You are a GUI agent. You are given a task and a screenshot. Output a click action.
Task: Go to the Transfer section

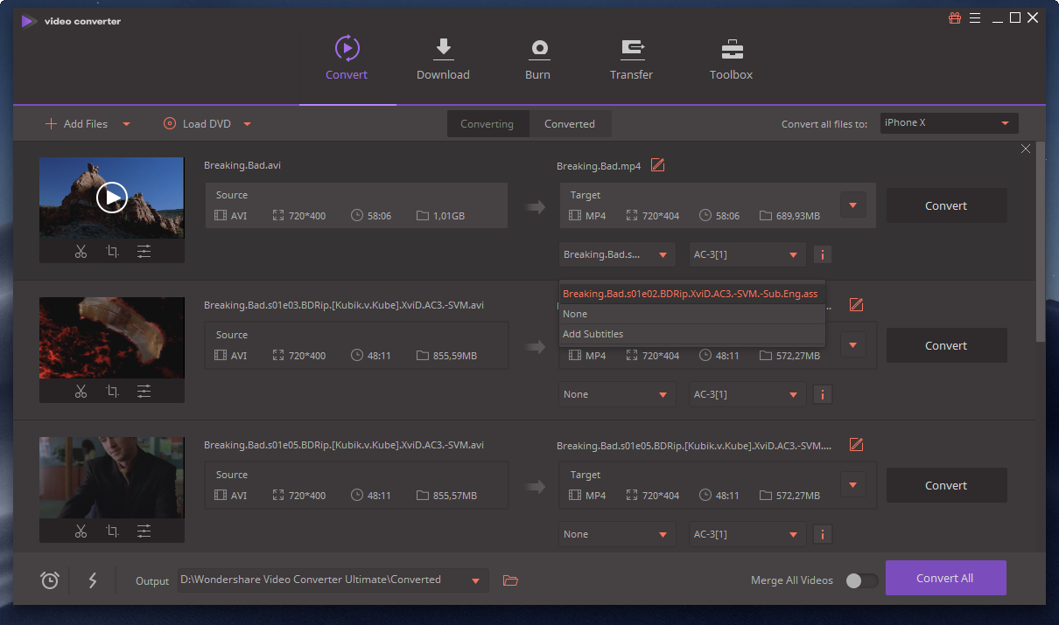(631, 59)
